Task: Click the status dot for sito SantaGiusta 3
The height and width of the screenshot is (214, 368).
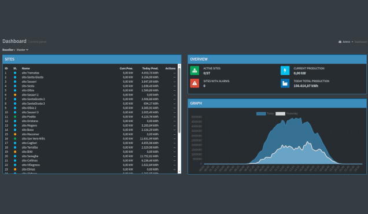Action: [x=15, y=104]
